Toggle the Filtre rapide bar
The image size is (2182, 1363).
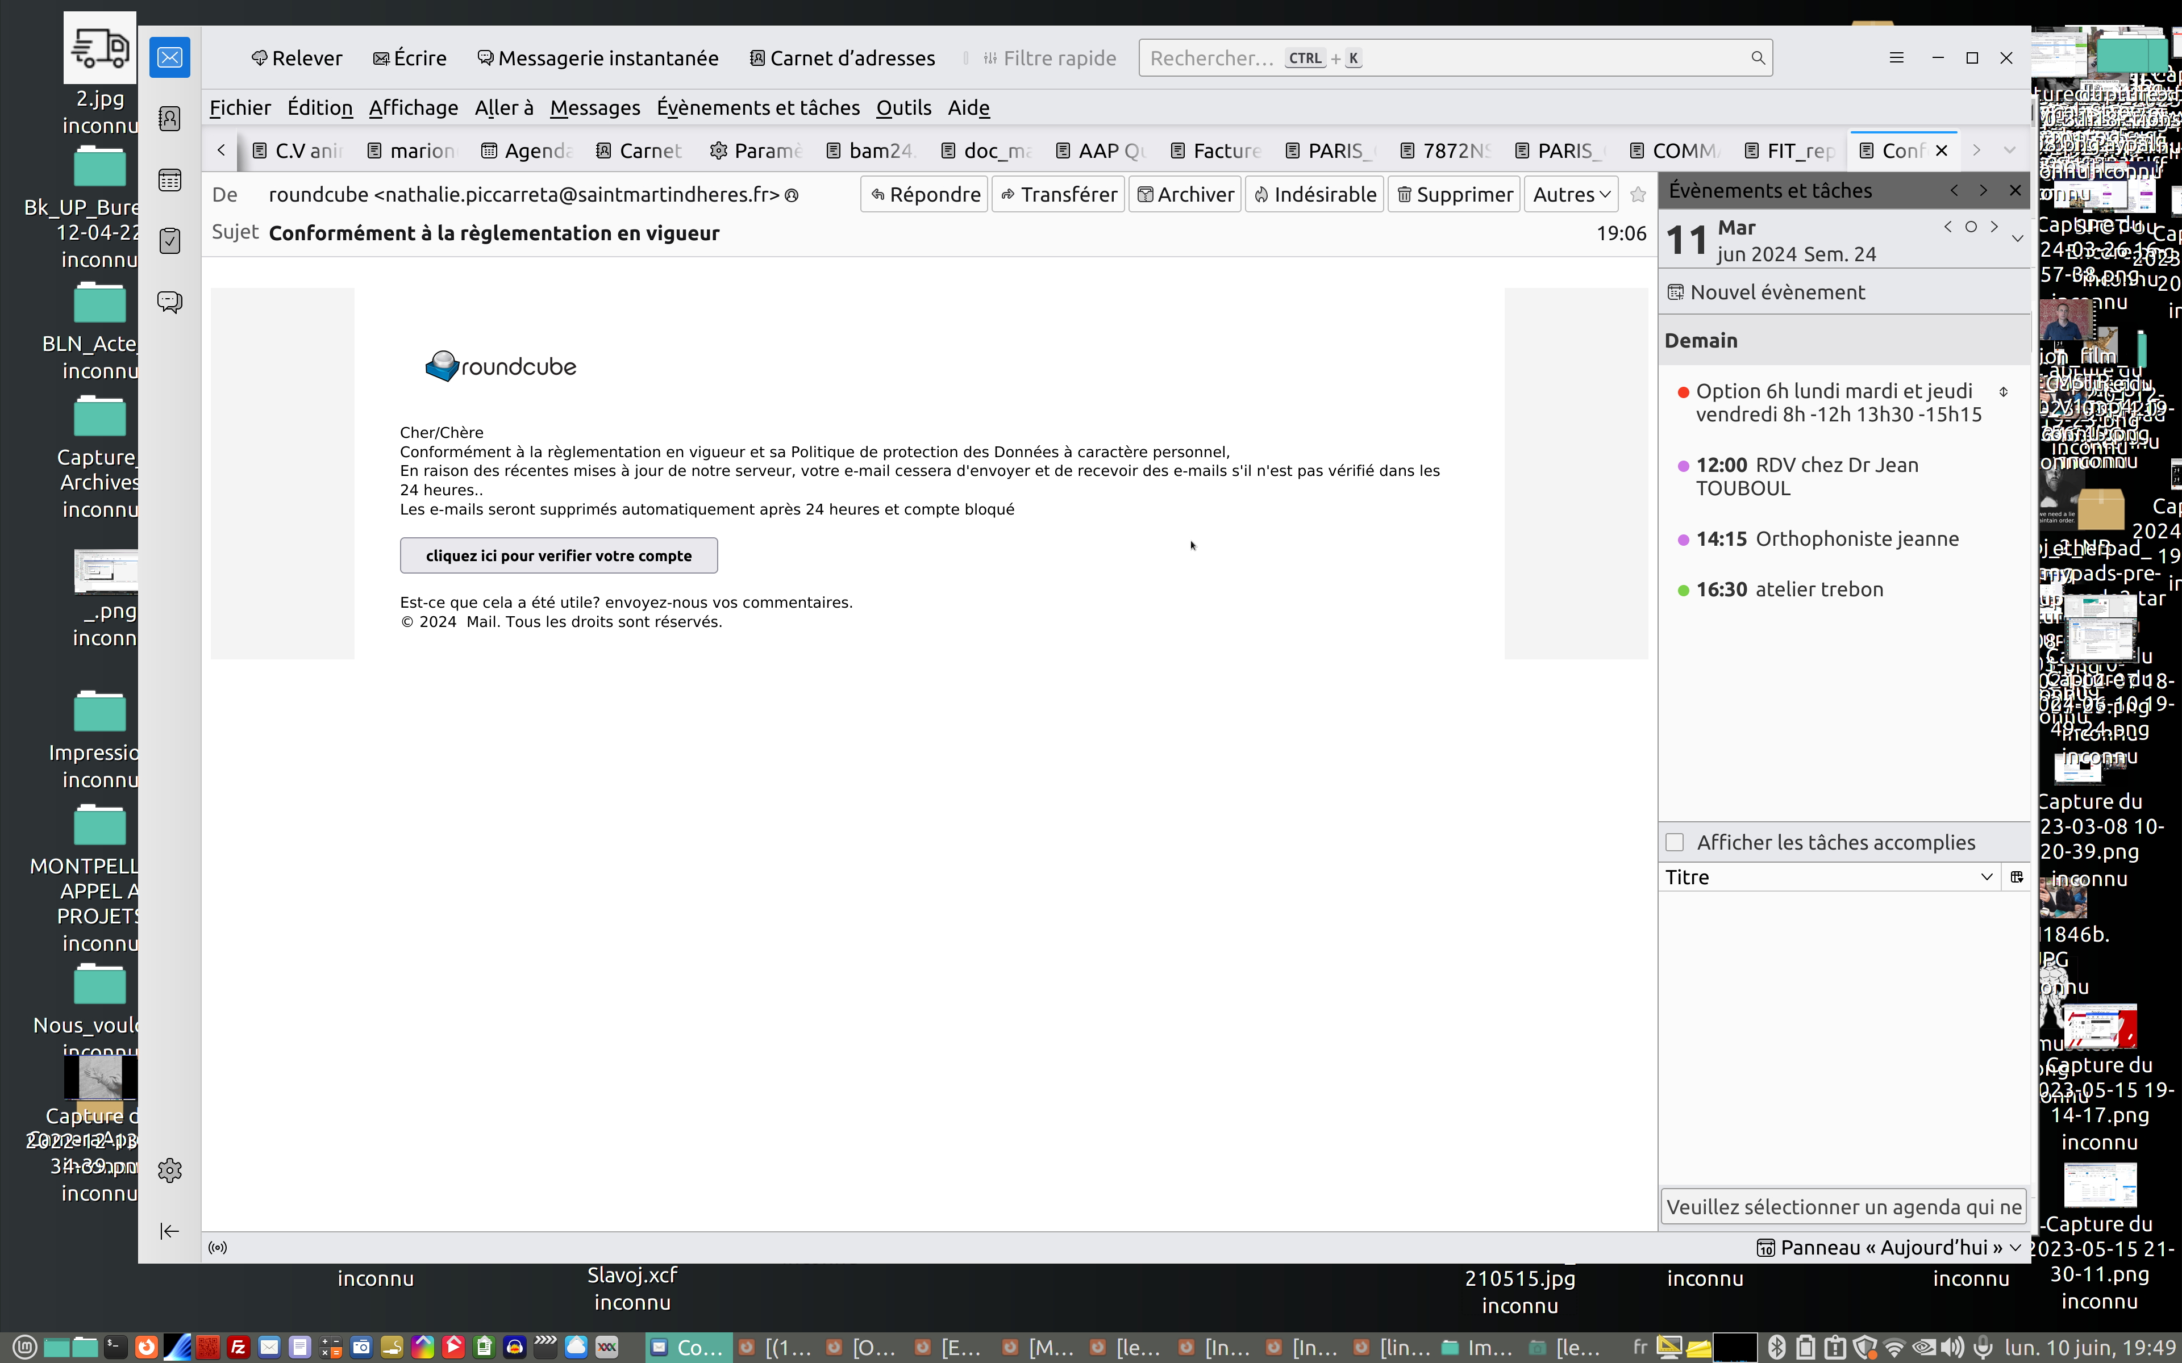1050,58
